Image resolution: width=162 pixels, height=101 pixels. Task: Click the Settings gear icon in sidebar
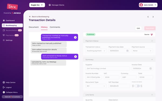4,40
